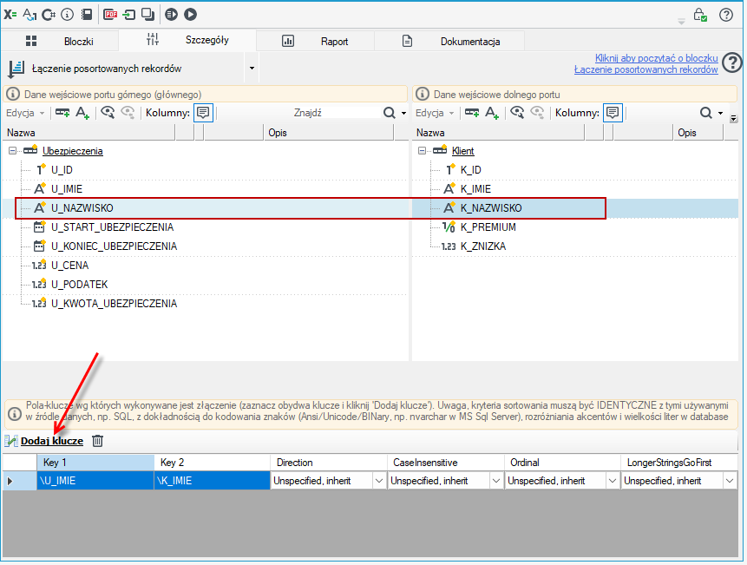
Task: Switch to the Dokumentacja tab
Action: pos(449,41)
